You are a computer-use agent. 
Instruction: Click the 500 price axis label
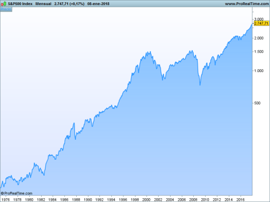pyautogui.click(x=257, y=103)
